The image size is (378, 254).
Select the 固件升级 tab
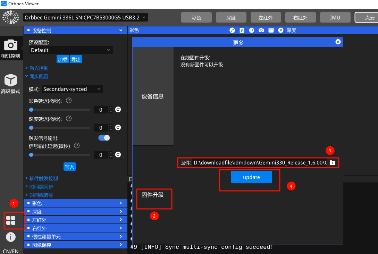pyautogui.click(x=153, y=195)
